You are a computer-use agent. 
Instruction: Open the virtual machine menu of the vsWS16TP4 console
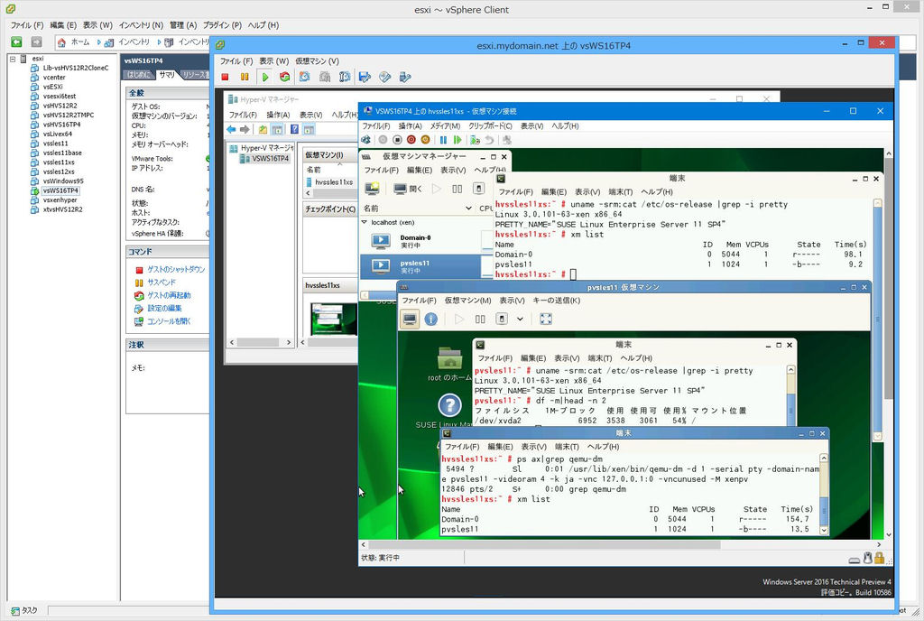click(x=317, y=61)
